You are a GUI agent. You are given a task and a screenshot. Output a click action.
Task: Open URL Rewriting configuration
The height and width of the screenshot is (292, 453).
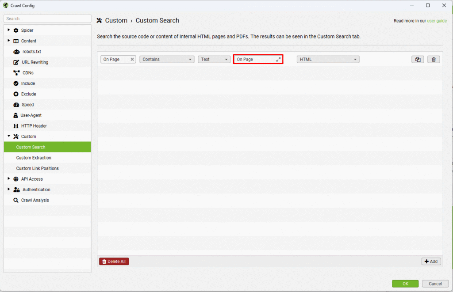pyautogui.click(x=35, y=62)
